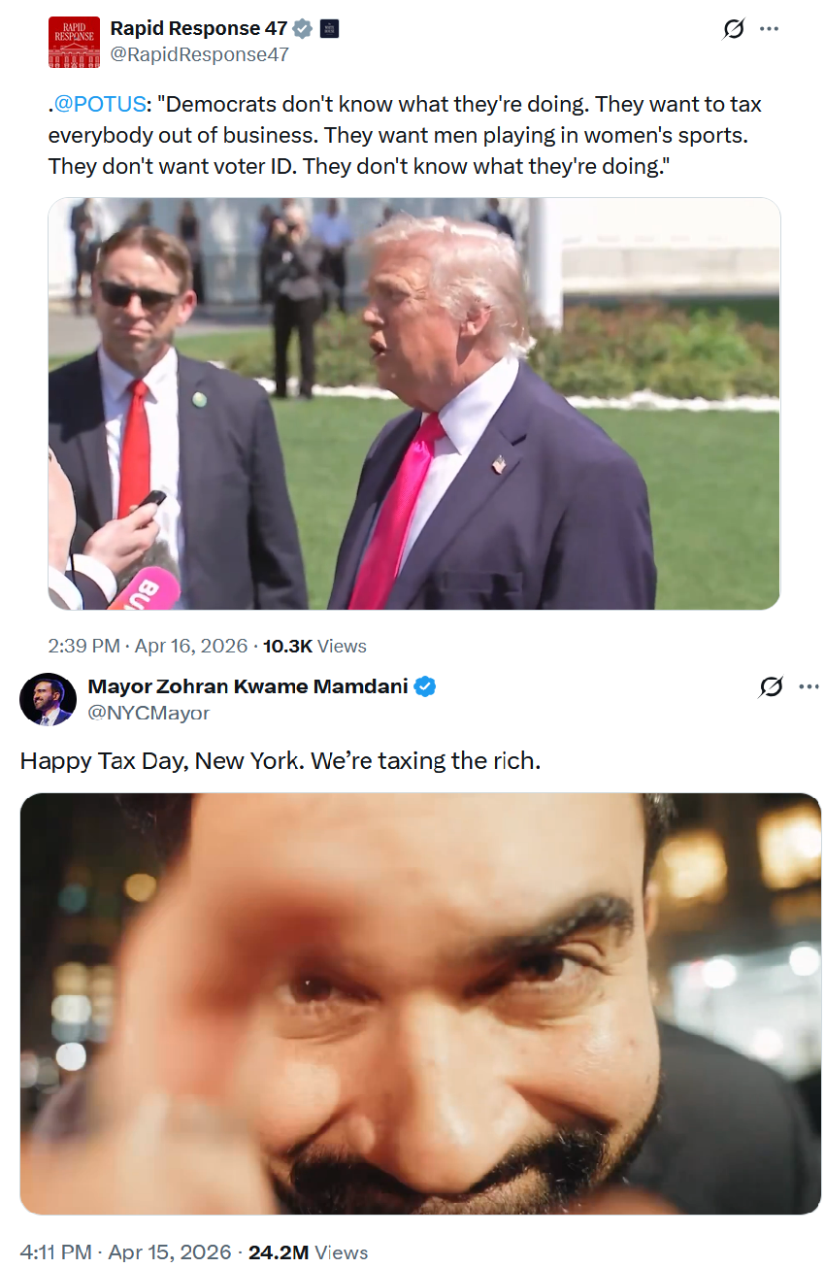Play the Tax Day close-up face video

[420, 1004]
